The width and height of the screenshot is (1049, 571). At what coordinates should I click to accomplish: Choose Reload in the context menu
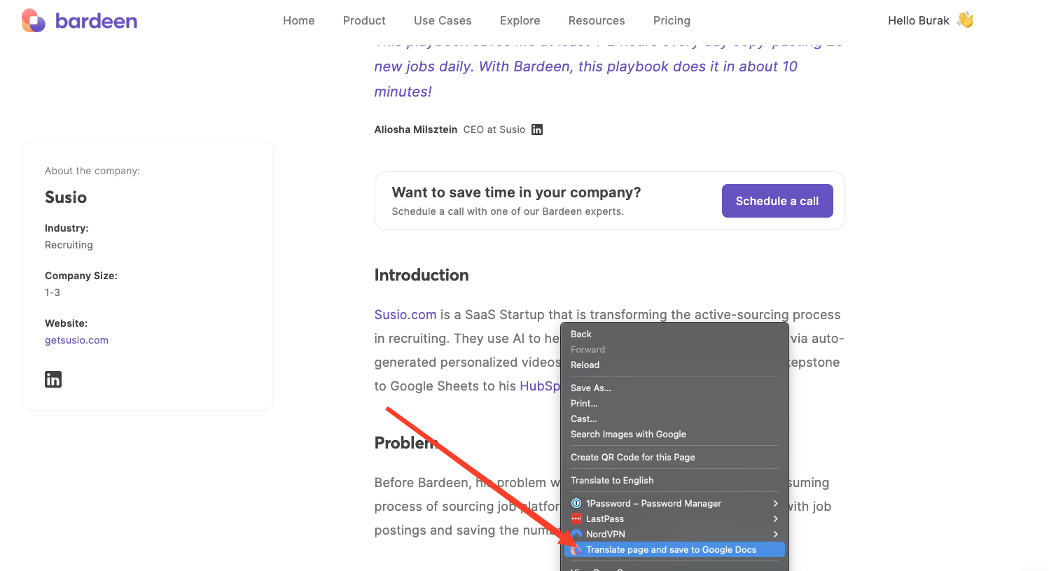click(x=674, y=365)
